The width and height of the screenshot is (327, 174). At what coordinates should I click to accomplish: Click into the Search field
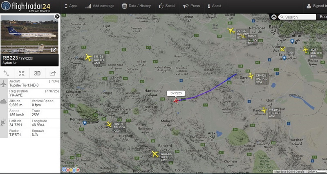(x=297, y=17)
